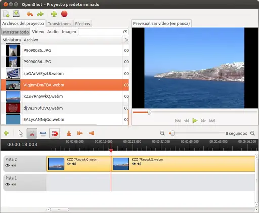The image size is (259, 213).
Task: Filter project files by Audio
Action: pyautogui.click(x=53, y=32)
